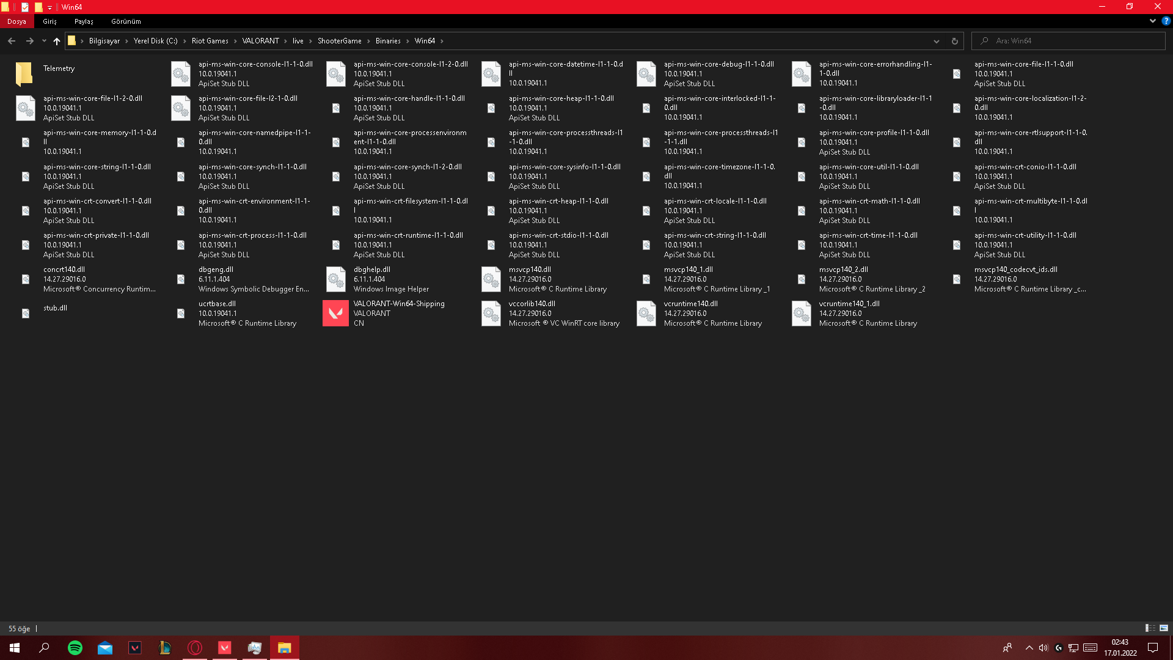This screenshot has height=660, width=1173.
Task: Open the Mail app in taskbar
Action: click(105, 648)
